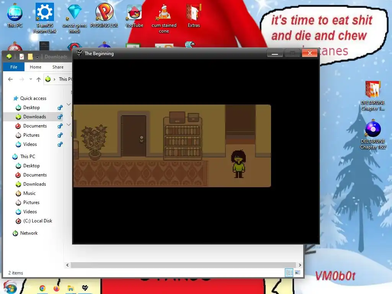Open the PEGGING LOL desktop shortcut

click(x=104, y=15)
